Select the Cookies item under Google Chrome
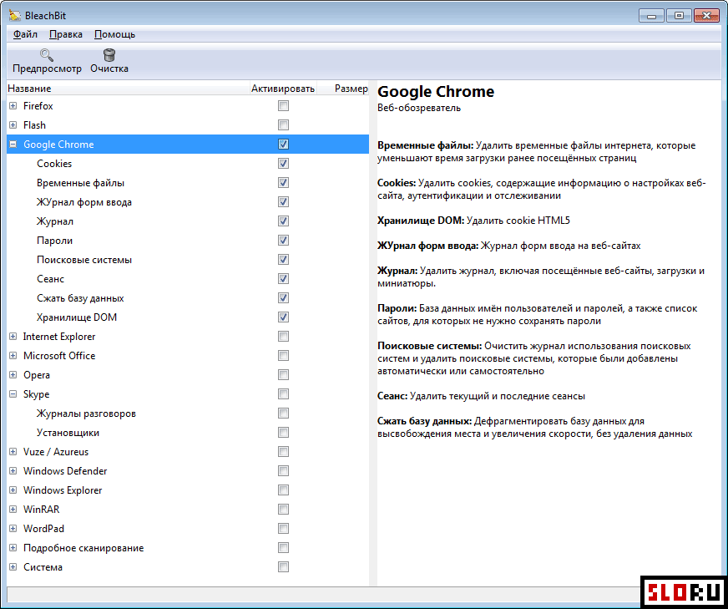The width and height of the screenshot is (728, 609). click(x=54, y=164)
